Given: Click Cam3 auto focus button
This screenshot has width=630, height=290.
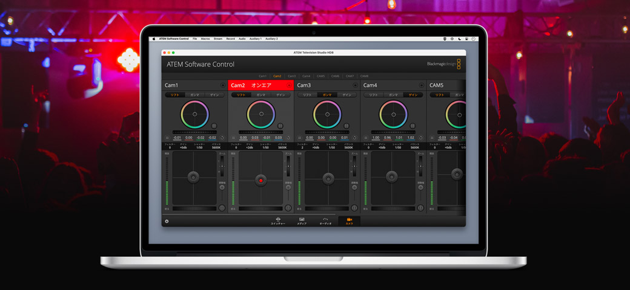Looking at the screenshot, I should (x=354, y=208).
